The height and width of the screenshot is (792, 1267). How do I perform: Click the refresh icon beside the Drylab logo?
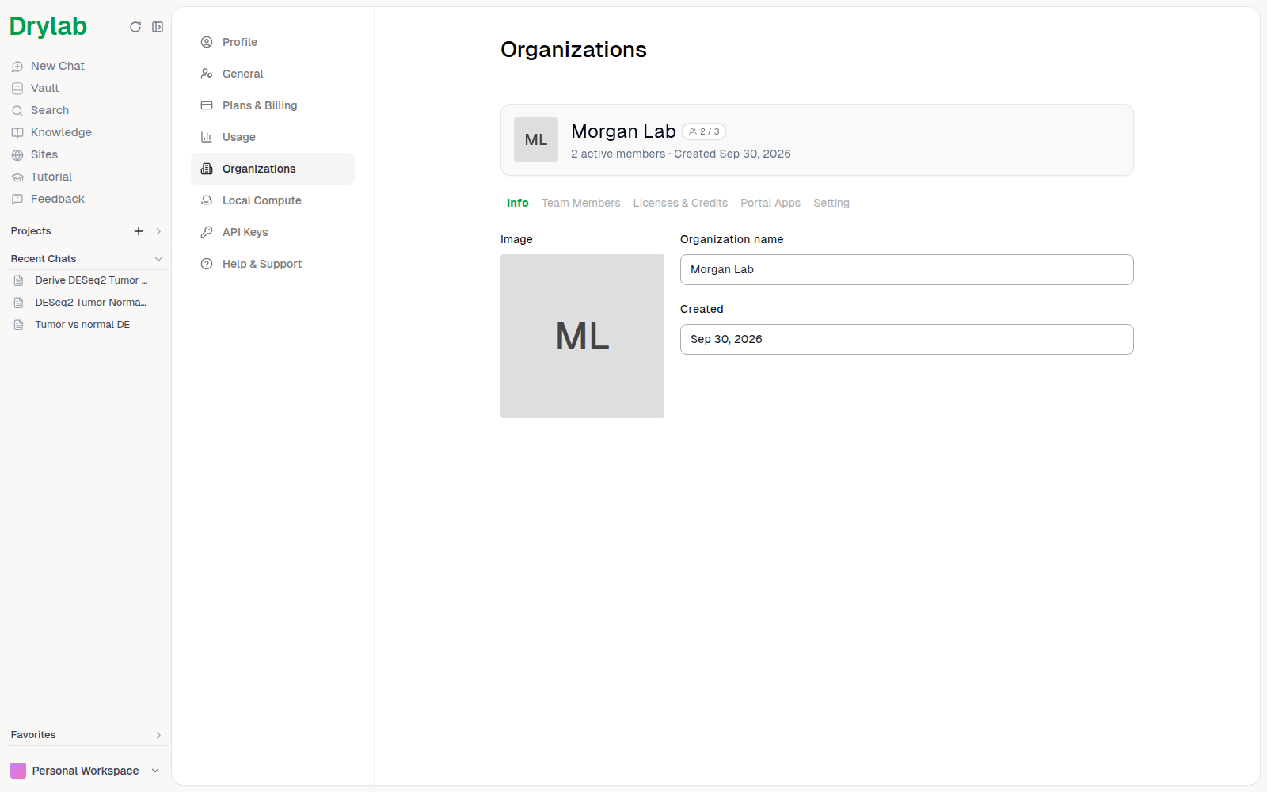(135, 27)
